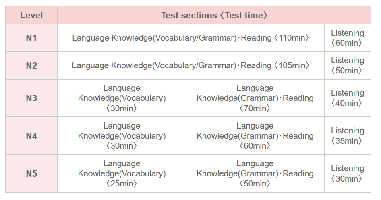Click the N3 Listening 40min cell
381x200 pixels.
pyautogui.click(x=347, y=98)
